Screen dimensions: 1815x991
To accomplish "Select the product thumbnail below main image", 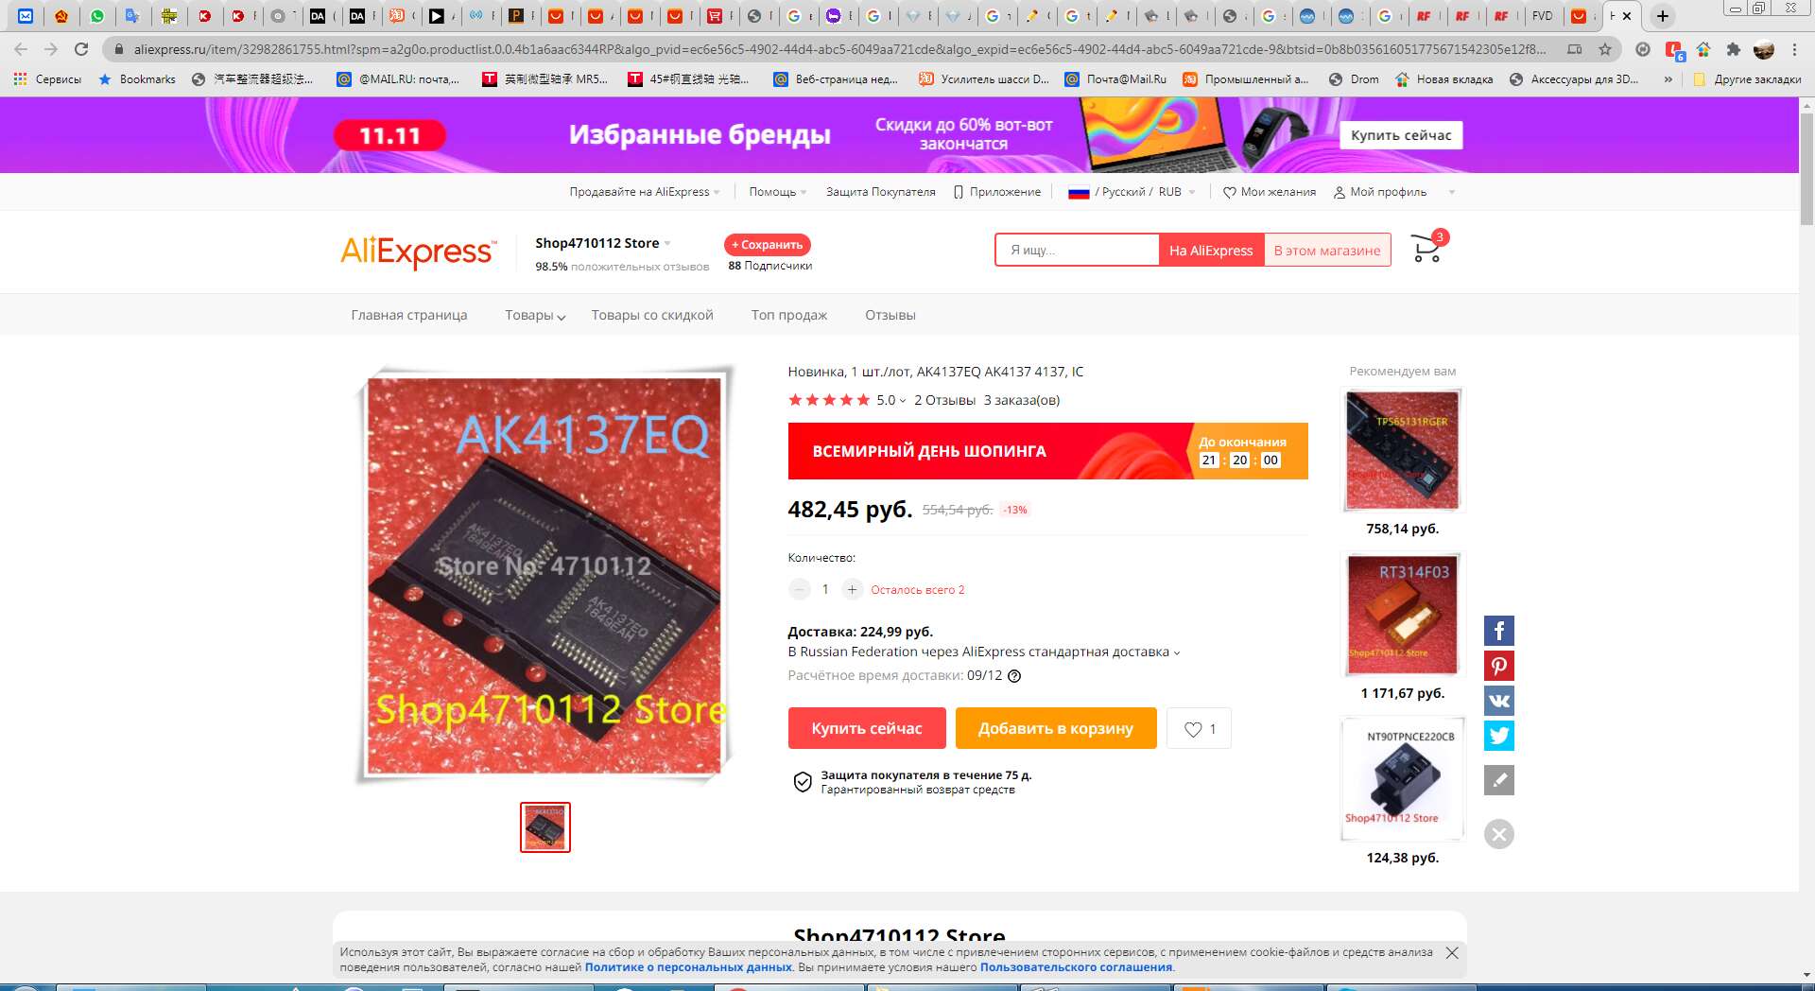I will [545, 827].
